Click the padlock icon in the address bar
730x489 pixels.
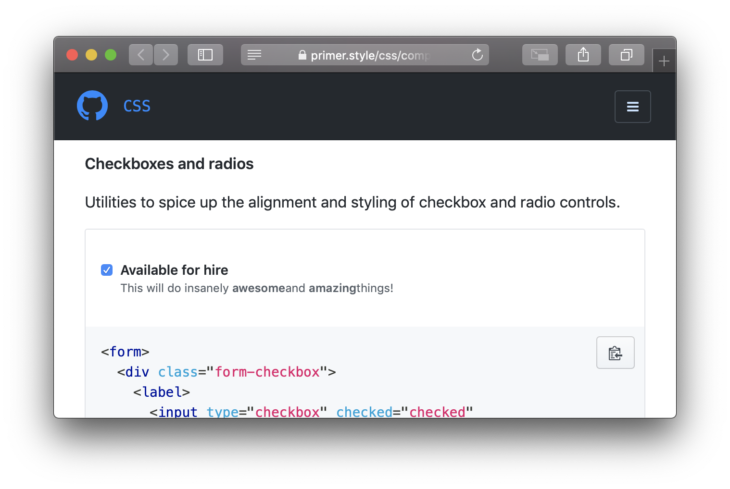302,55
